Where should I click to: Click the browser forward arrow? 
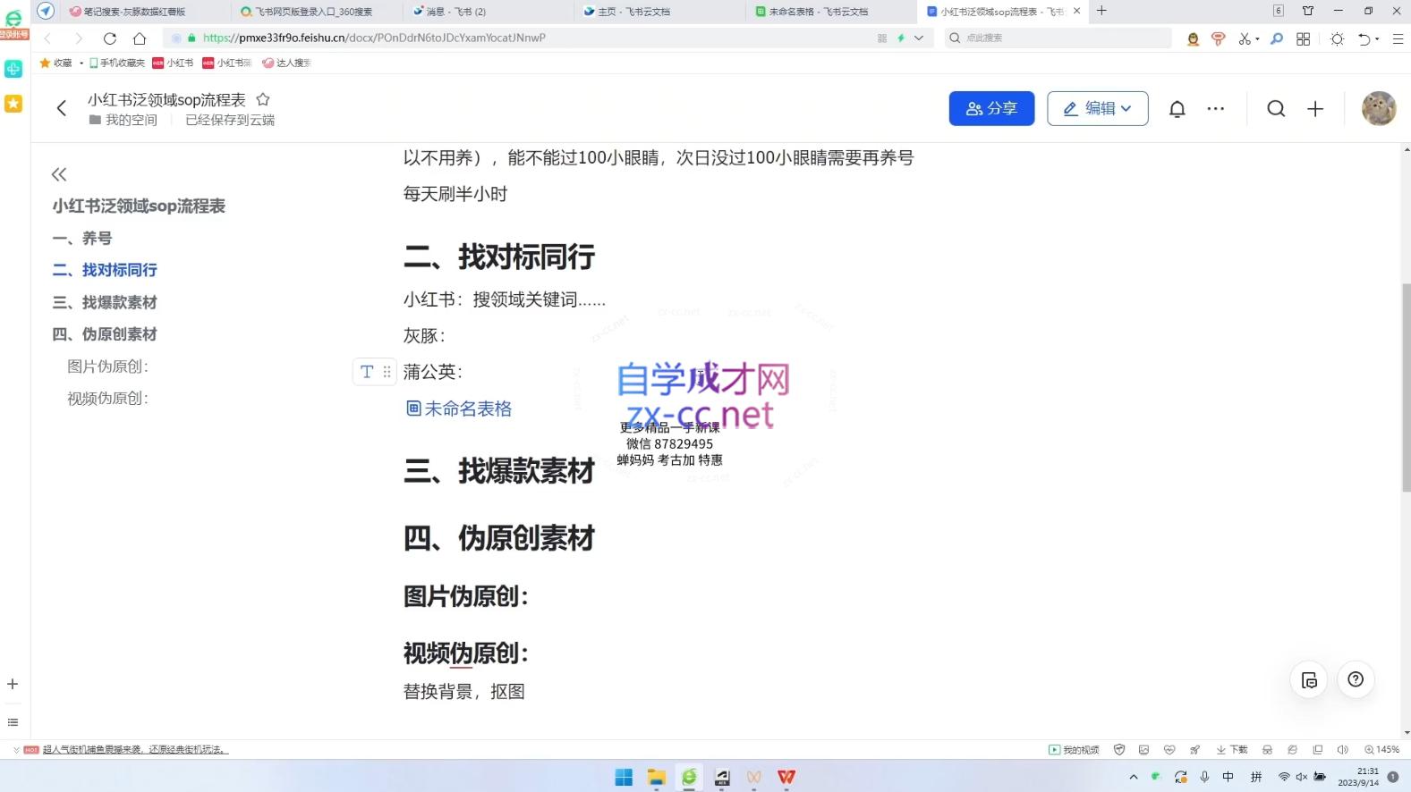pos(79,38)
